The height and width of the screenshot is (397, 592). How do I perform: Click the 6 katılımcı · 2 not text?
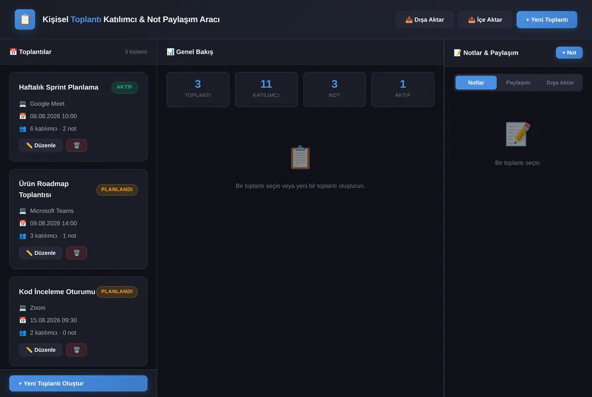coord(53,129)
